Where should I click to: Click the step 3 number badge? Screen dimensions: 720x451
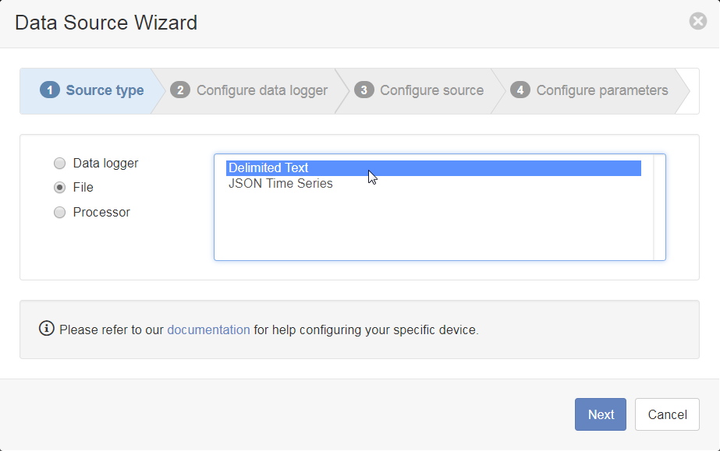point(364,90)
